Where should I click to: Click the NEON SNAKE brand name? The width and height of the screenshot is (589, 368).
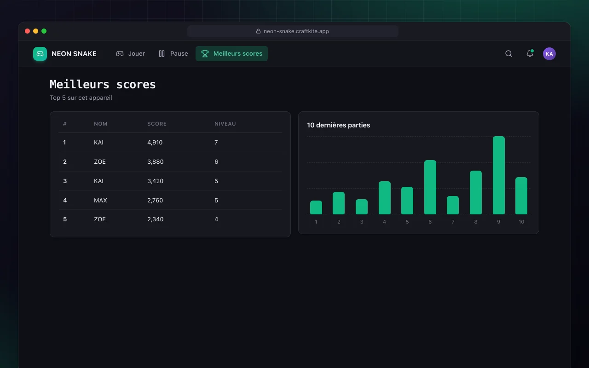[x=74, y=54]
